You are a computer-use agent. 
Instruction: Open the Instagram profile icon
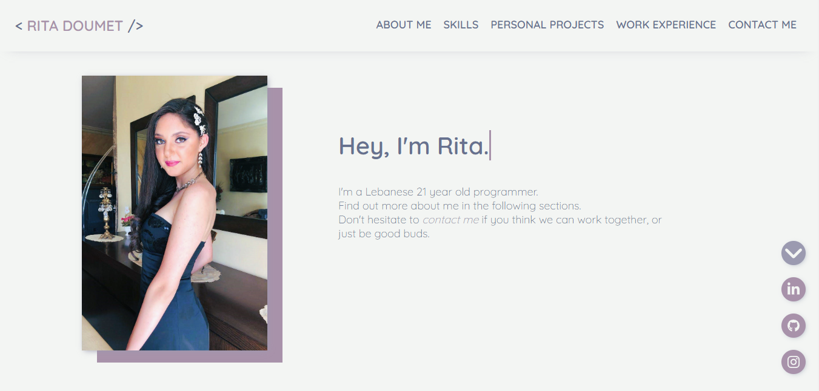[793, 362]
